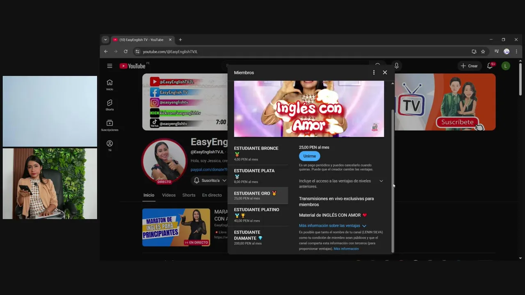525x295 pixels.
Task: Open the Shorts sidebar icon
Action: (110, 105)
